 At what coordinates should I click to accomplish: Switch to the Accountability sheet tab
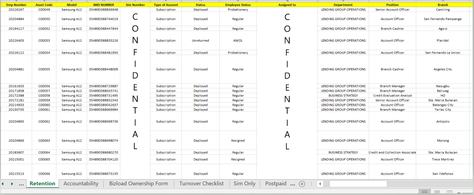pos(81,184)
